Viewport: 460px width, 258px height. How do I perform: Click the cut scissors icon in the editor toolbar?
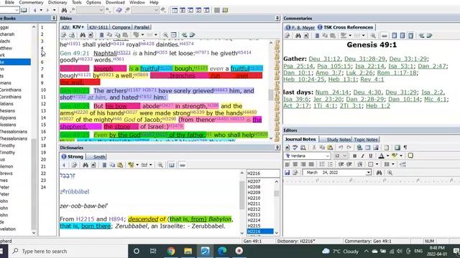pos(314,148)
